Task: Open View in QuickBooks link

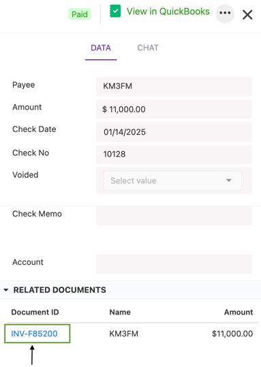Action: coord(168,11)
